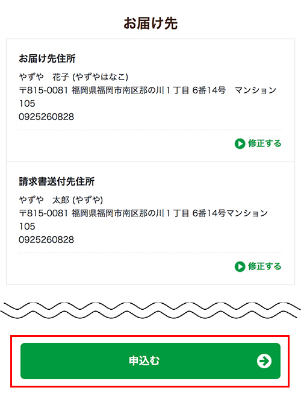The image size is (301, 402).
Task: Click room number 105 in the billing address
Action: coord(27,227)
